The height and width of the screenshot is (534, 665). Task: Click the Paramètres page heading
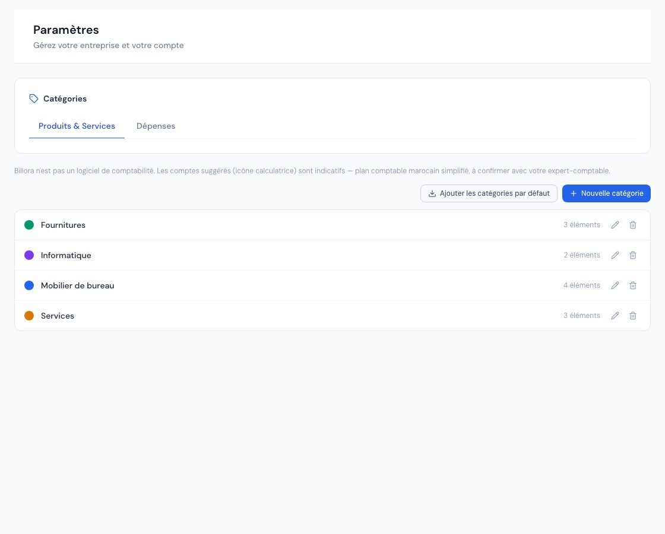pyautogui.click(x=66, y=30)
